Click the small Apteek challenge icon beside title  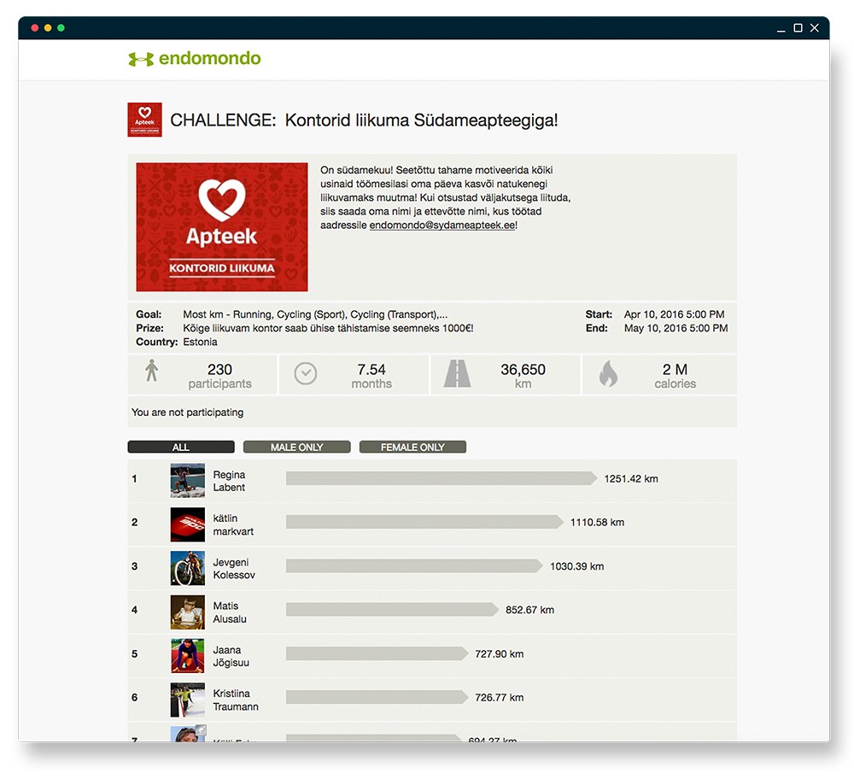tap(145, 120)
